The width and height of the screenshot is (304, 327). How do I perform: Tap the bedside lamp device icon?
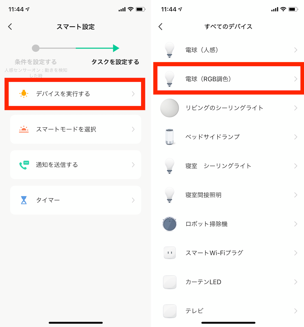(169, 137)
